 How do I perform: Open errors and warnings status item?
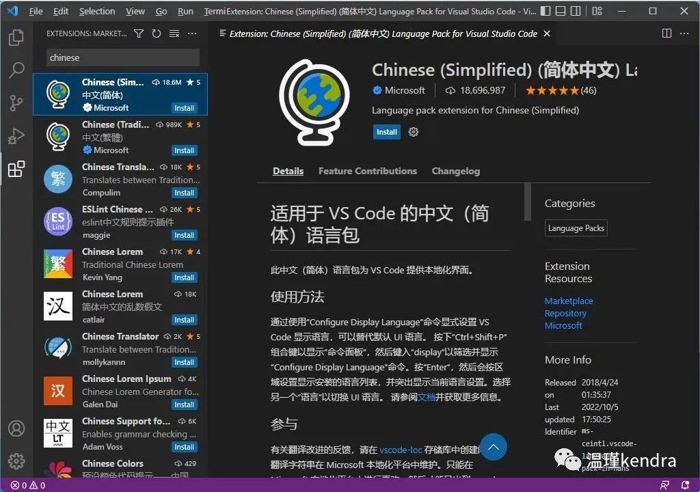(27, 485)
